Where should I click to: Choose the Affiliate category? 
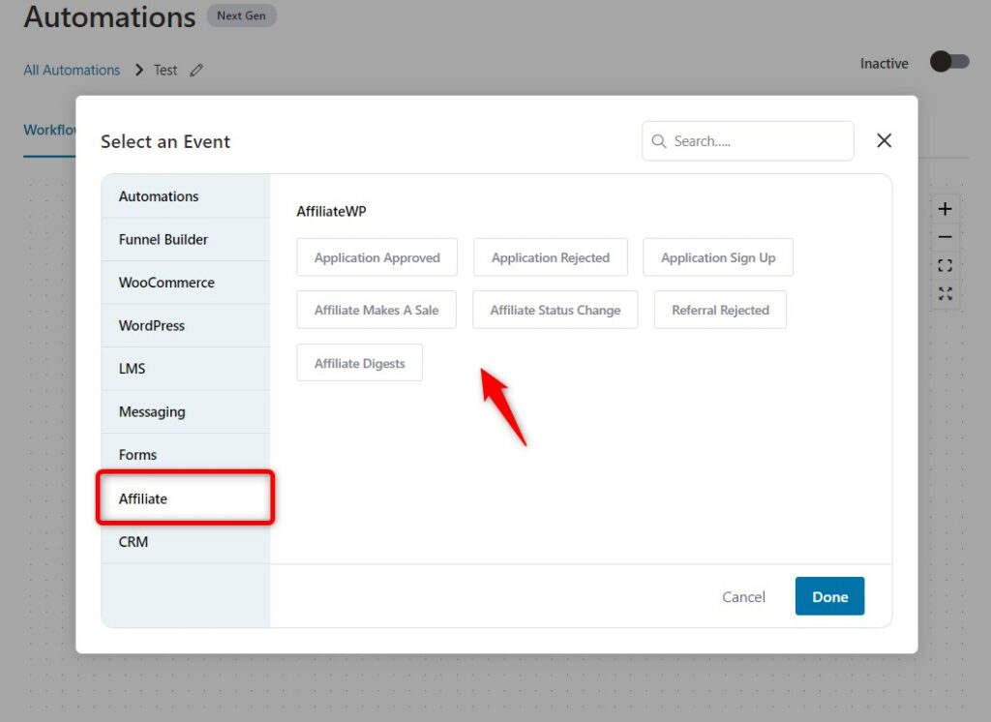coord(186,498)
